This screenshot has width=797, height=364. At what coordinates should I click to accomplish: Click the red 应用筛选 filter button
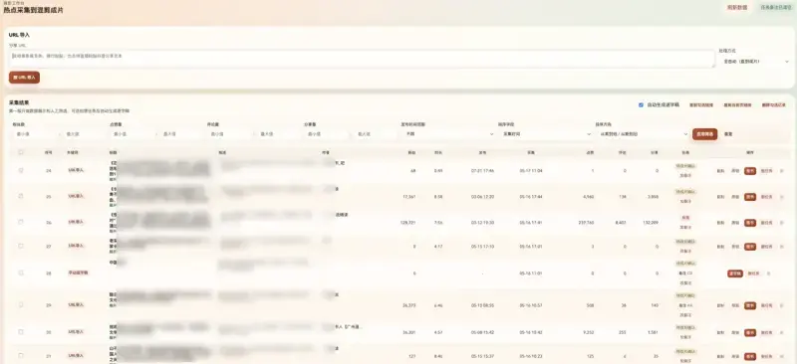pos(704,134)
